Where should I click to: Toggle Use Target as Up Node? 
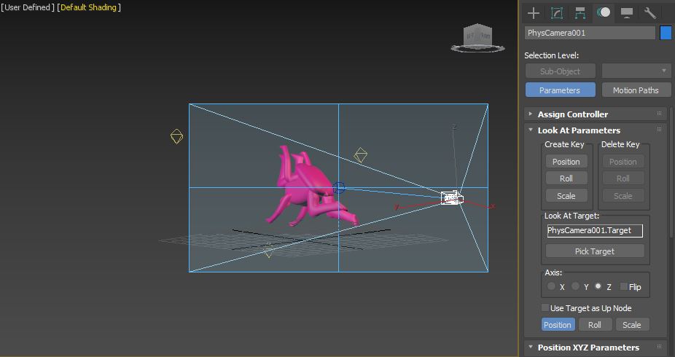pyautogui.click(x=545, y=308)
